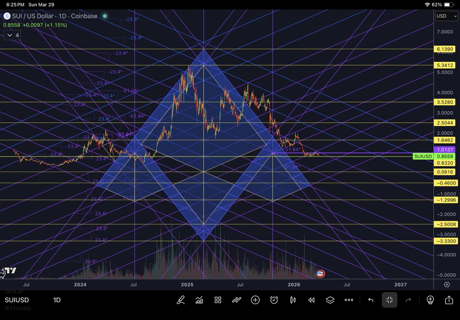Undo the last chart action
The width and height of the screenshot is (460, 320).
[371, 300]
